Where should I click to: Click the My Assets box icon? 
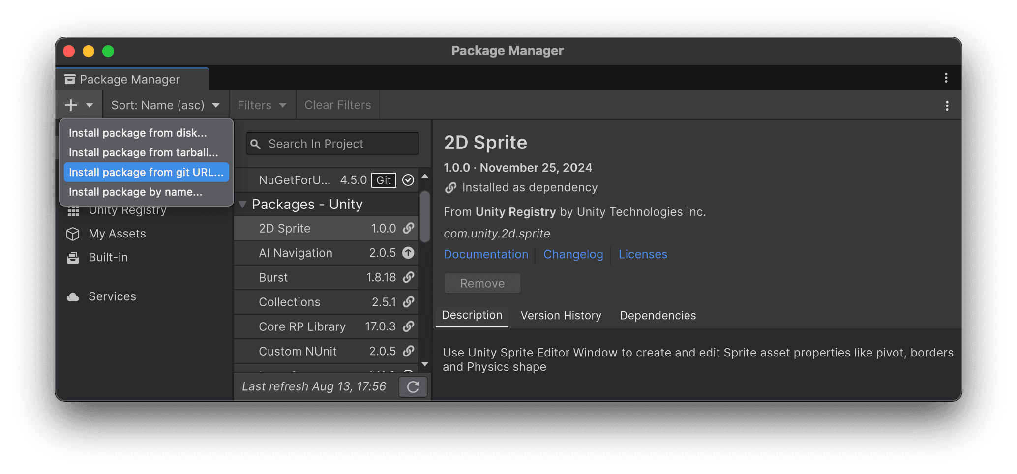pyautogui.click(x=73, y=234)
